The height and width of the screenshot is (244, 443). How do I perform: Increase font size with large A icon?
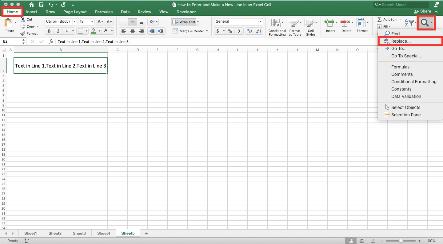click(x=100, y=21)
